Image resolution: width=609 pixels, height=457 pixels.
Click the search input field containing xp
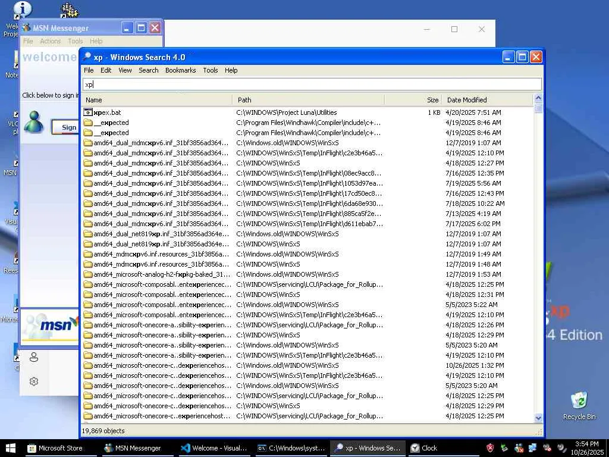pos(312,84)
